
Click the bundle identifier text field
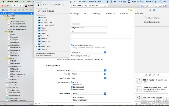click(x=89, y=28)
